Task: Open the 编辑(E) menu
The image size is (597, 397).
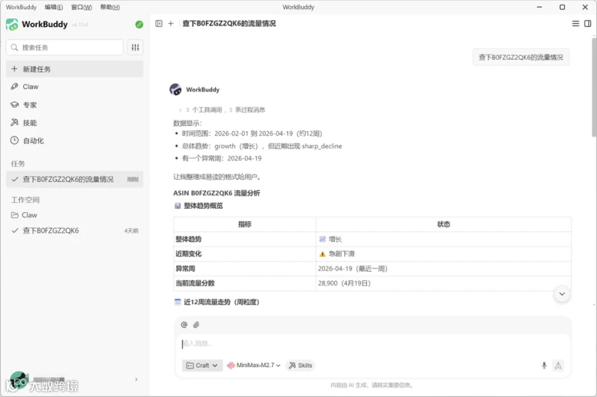Action: 54,7
